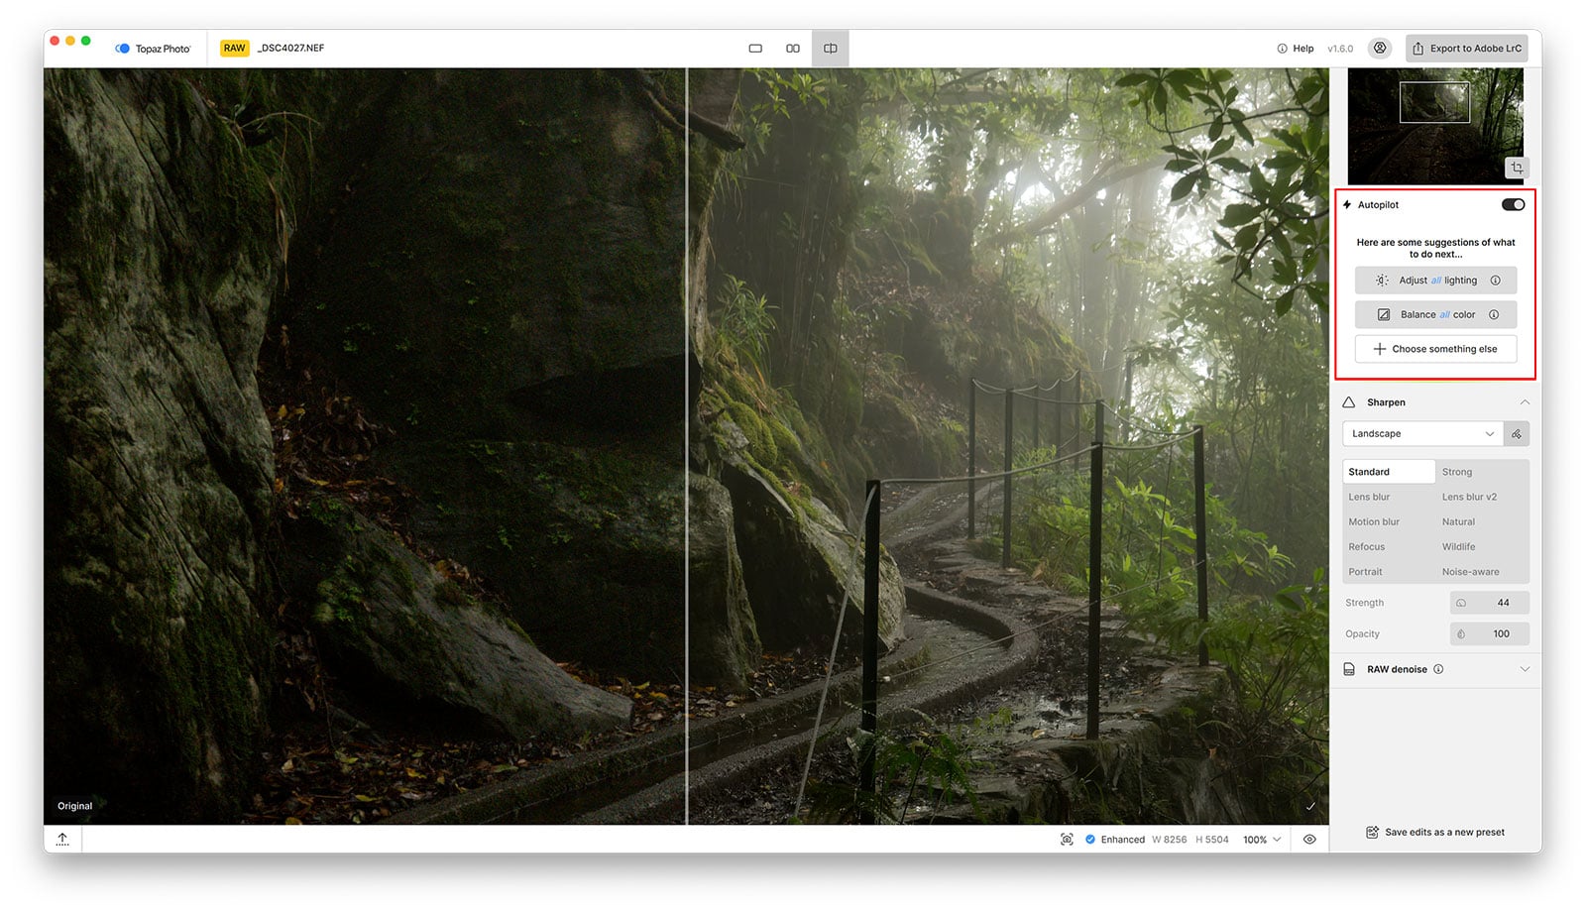
Task: Select the Portrait model
Action: tap(1365, 572)
